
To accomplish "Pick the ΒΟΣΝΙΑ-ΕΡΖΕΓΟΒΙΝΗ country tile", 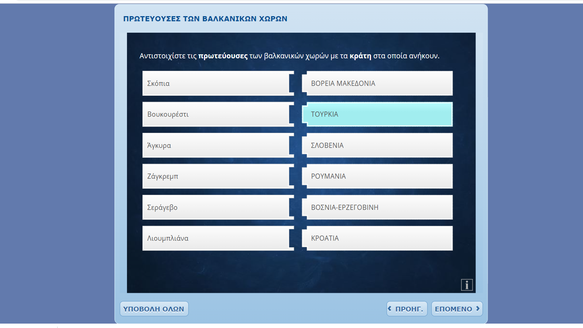I will coord(378,207).
